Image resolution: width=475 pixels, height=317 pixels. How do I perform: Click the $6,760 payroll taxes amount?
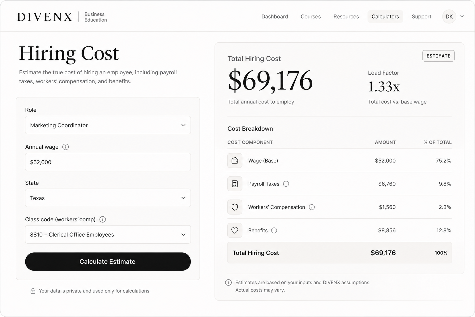[x=387, y=184]
